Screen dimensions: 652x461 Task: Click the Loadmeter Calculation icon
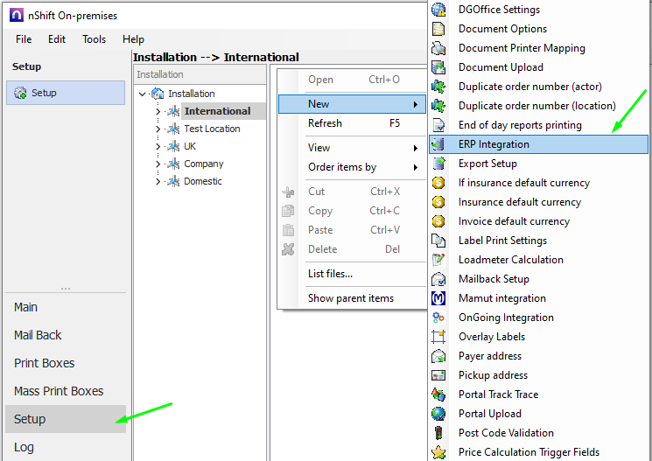[x=438, y=260]
